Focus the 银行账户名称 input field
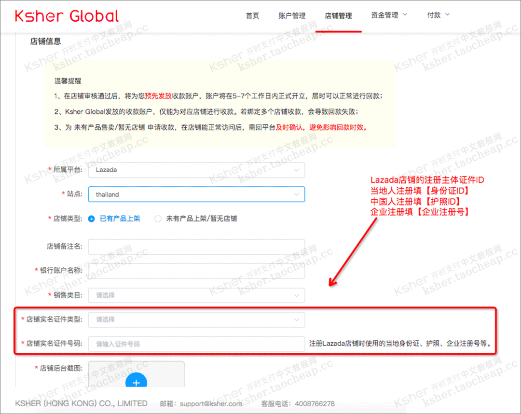The image size is (521, 414). click(x=196, y=271)
